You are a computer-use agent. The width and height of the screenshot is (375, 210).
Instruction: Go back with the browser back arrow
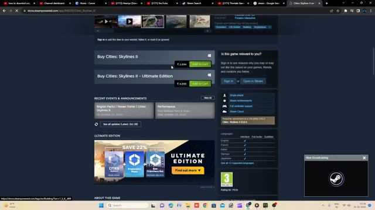click(x=4, y=10)
